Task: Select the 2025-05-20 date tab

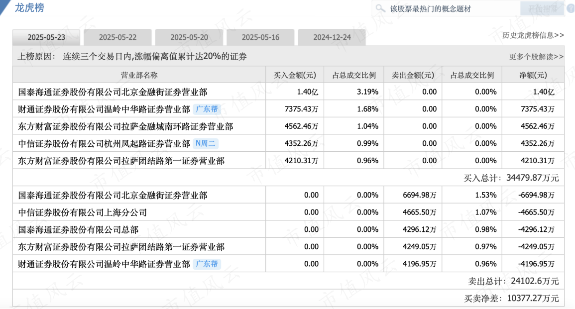Action: pyautogui.click(x=189, y=37)
